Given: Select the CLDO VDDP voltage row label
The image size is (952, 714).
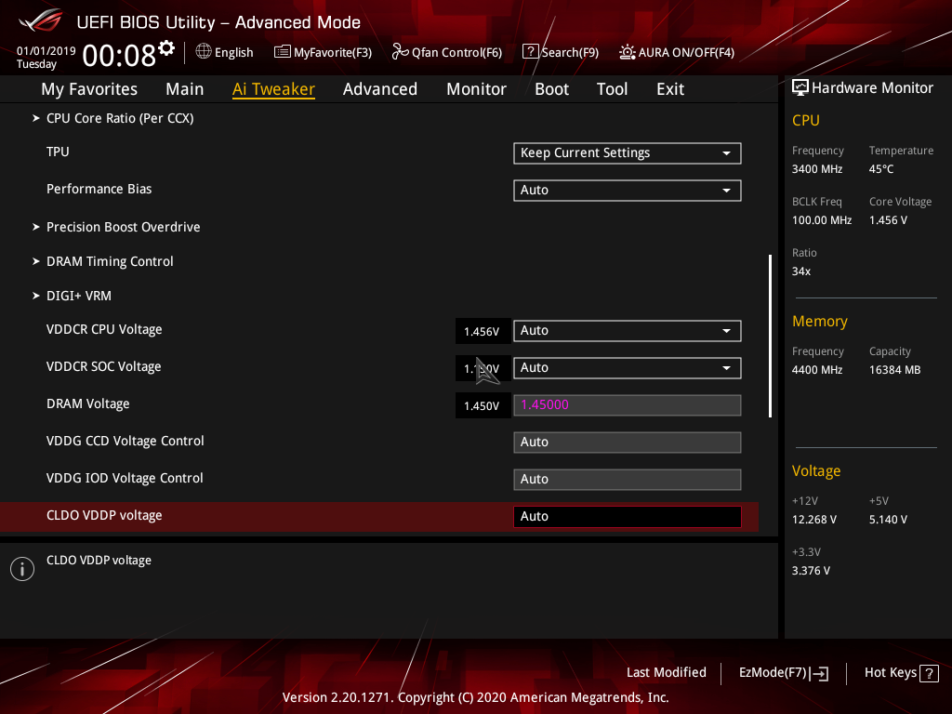Looking at the screenshot, I should pyautogui.click(x=104, y=515).
